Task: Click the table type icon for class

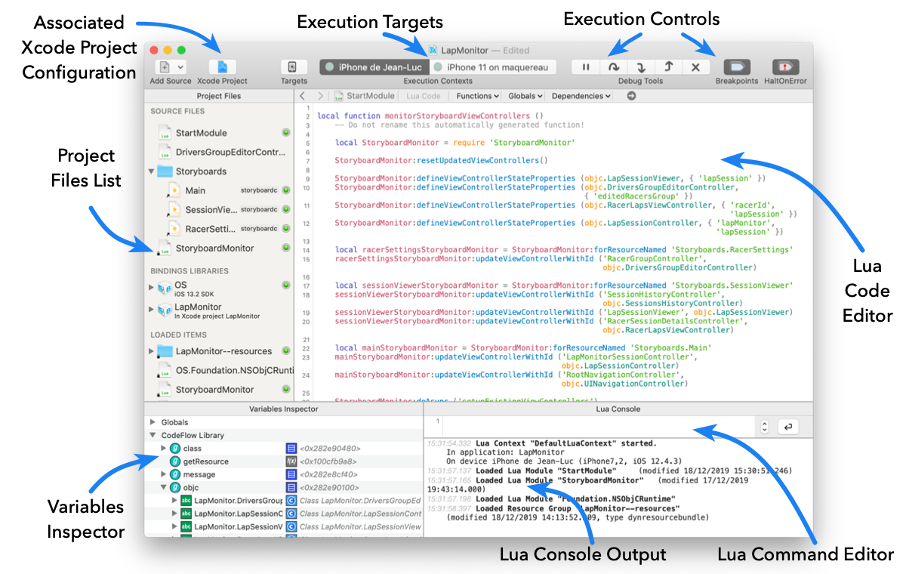Action: pos(291,449)
